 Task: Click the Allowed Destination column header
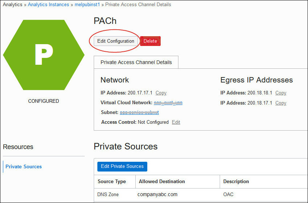(x=162, y=182)
